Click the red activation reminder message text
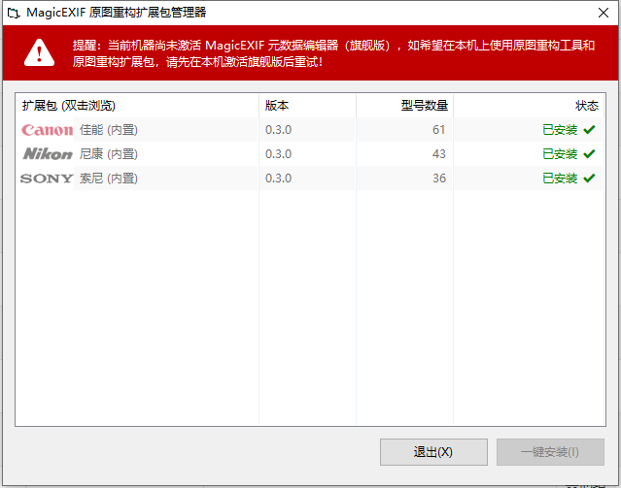 [x=333, y=53]
